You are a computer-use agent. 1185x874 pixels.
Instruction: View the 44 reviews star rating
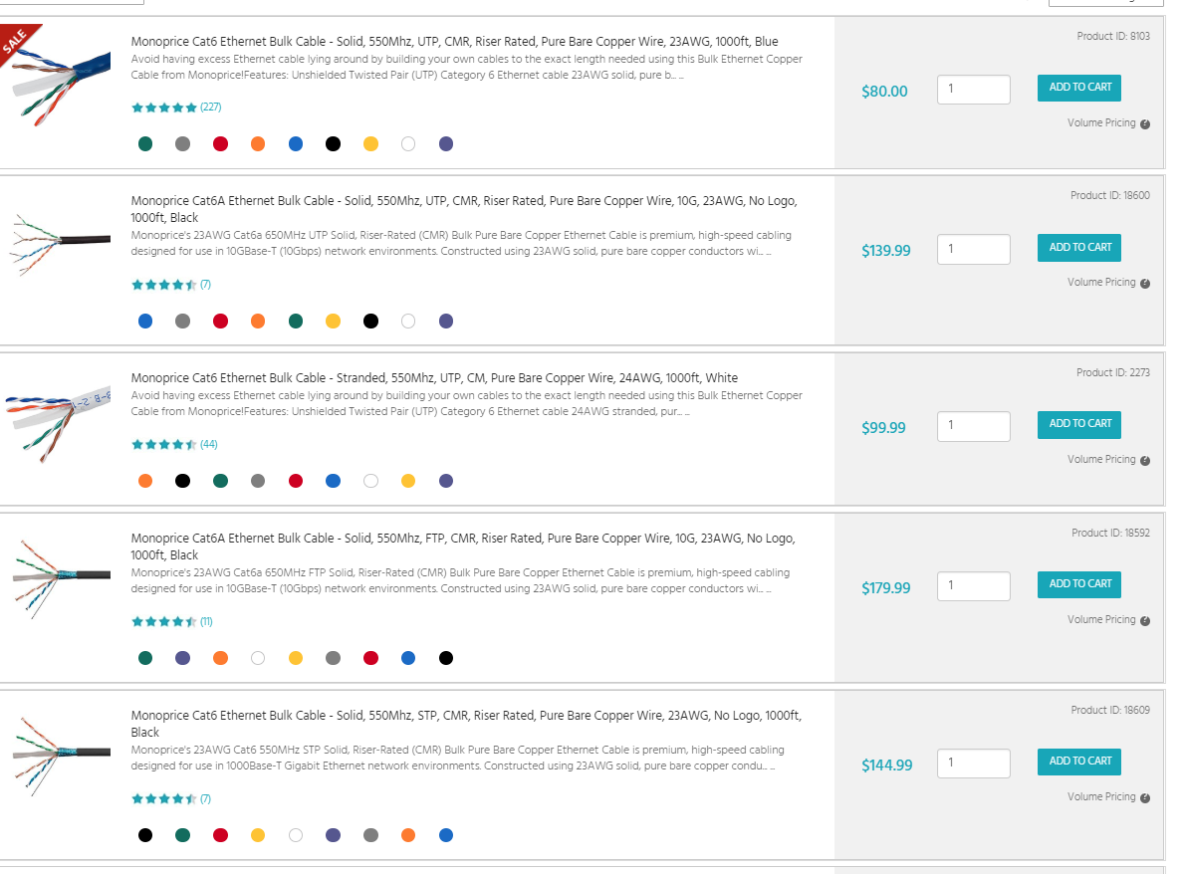coord(164,444)
